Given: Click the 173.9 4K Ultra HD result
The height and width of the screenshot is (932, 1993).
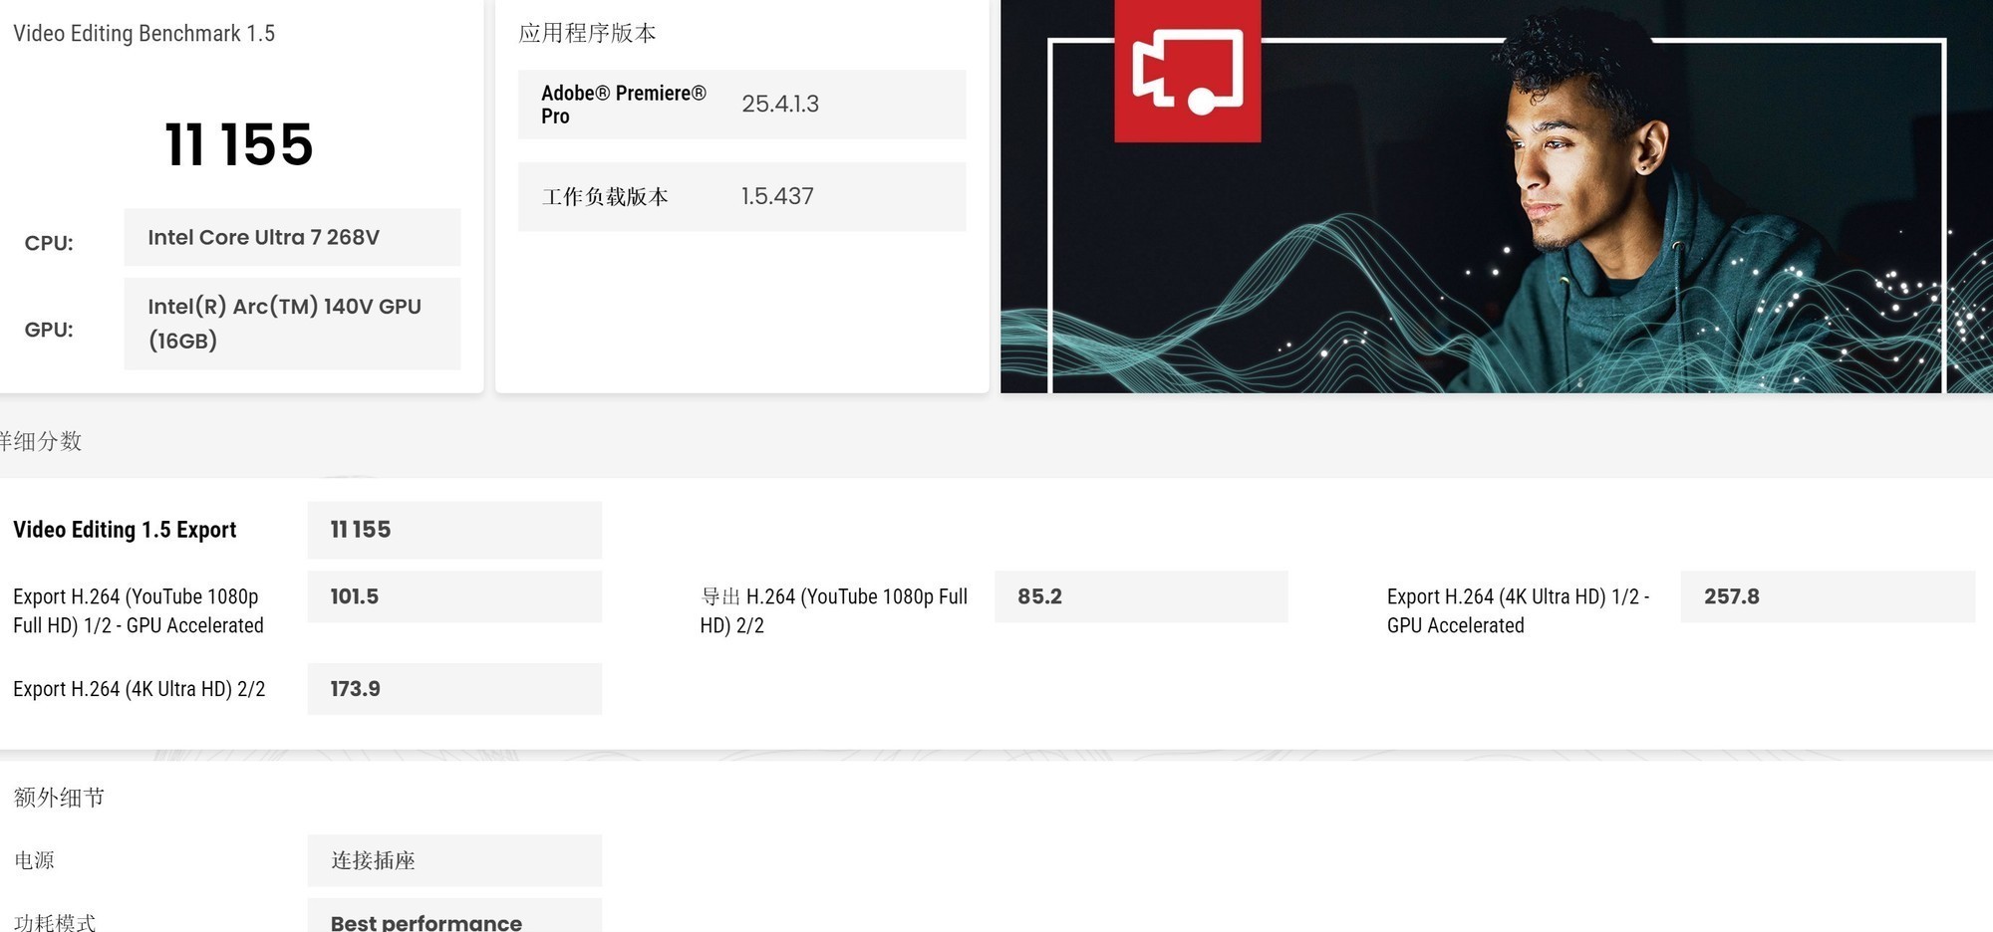Looking at the screenshot, I should (x=453, y=689).
